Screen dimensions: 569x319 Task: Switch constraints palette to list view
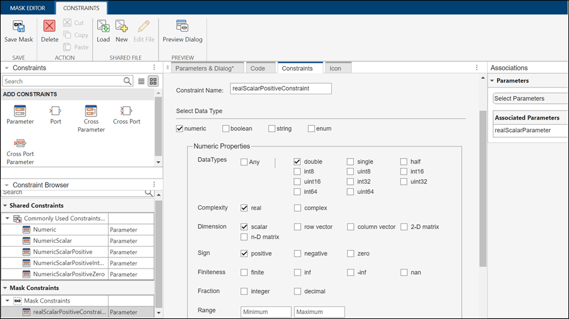(141, 81)
